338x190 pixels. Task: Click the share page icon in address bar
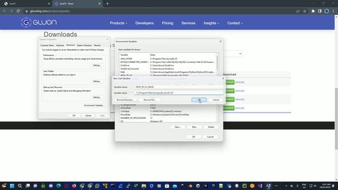[298, 11]
